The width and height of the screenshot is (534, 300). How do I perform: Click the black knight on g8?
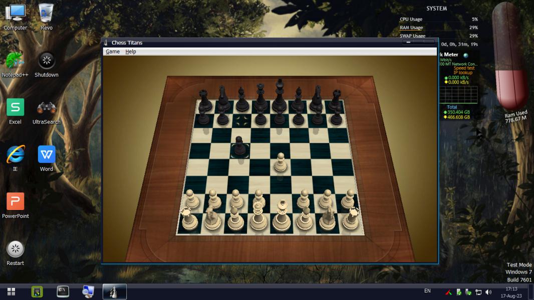tap(317, 99)
